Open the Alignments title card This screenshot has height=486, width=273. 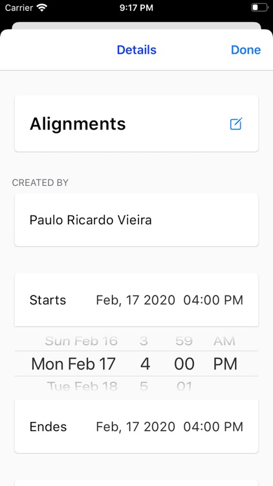tap(136, 124)
